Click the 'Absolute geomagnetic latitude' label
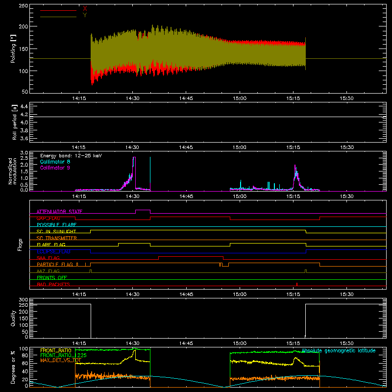The image size is (392, 392). 339,350
